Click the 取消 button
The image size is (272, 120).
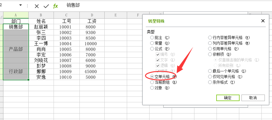[x=253, y=98]
